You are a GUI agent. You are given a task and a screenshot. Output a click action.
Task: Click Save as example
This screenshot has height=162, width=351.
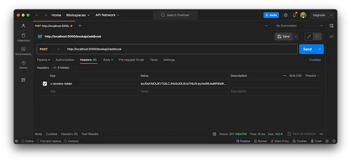pos(302,134)
